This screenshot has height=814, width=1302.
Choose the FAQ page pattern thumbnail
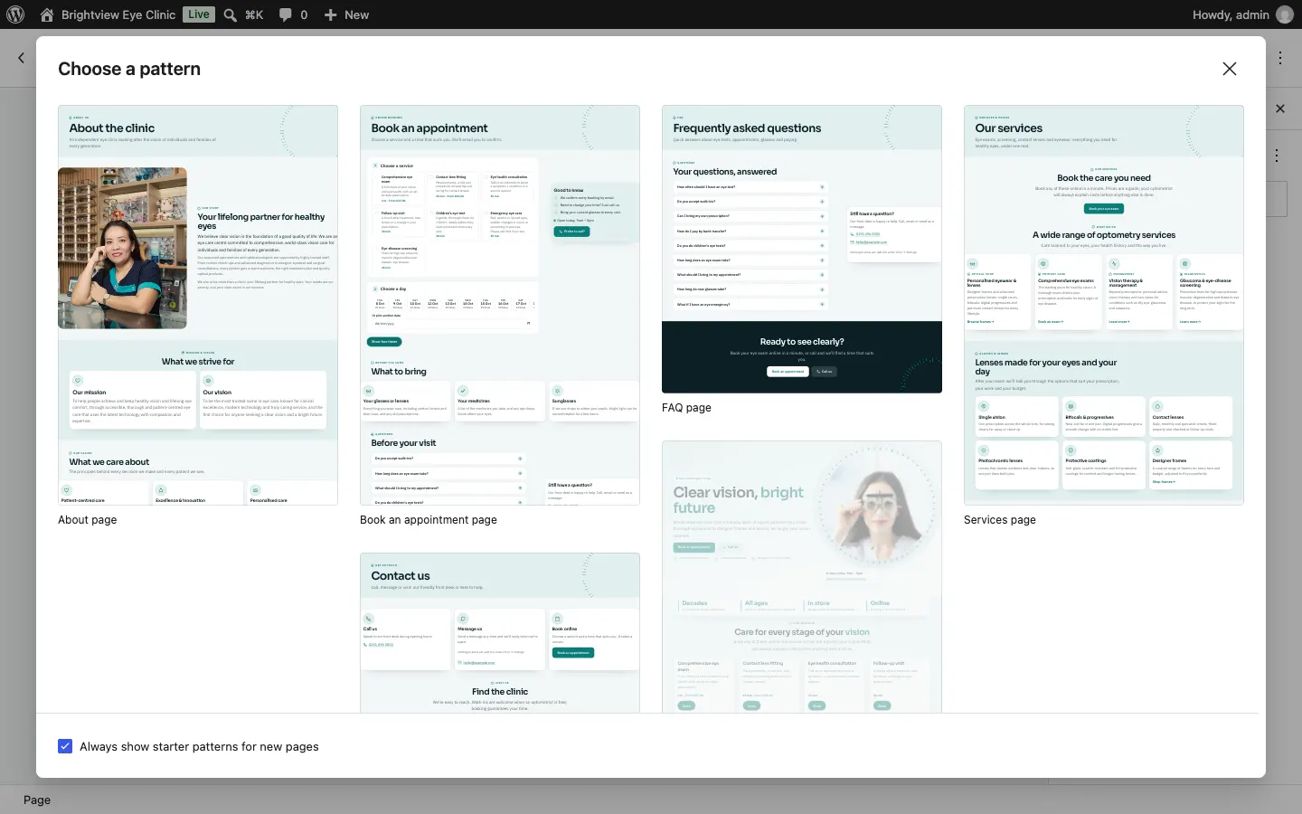[802, 249]
